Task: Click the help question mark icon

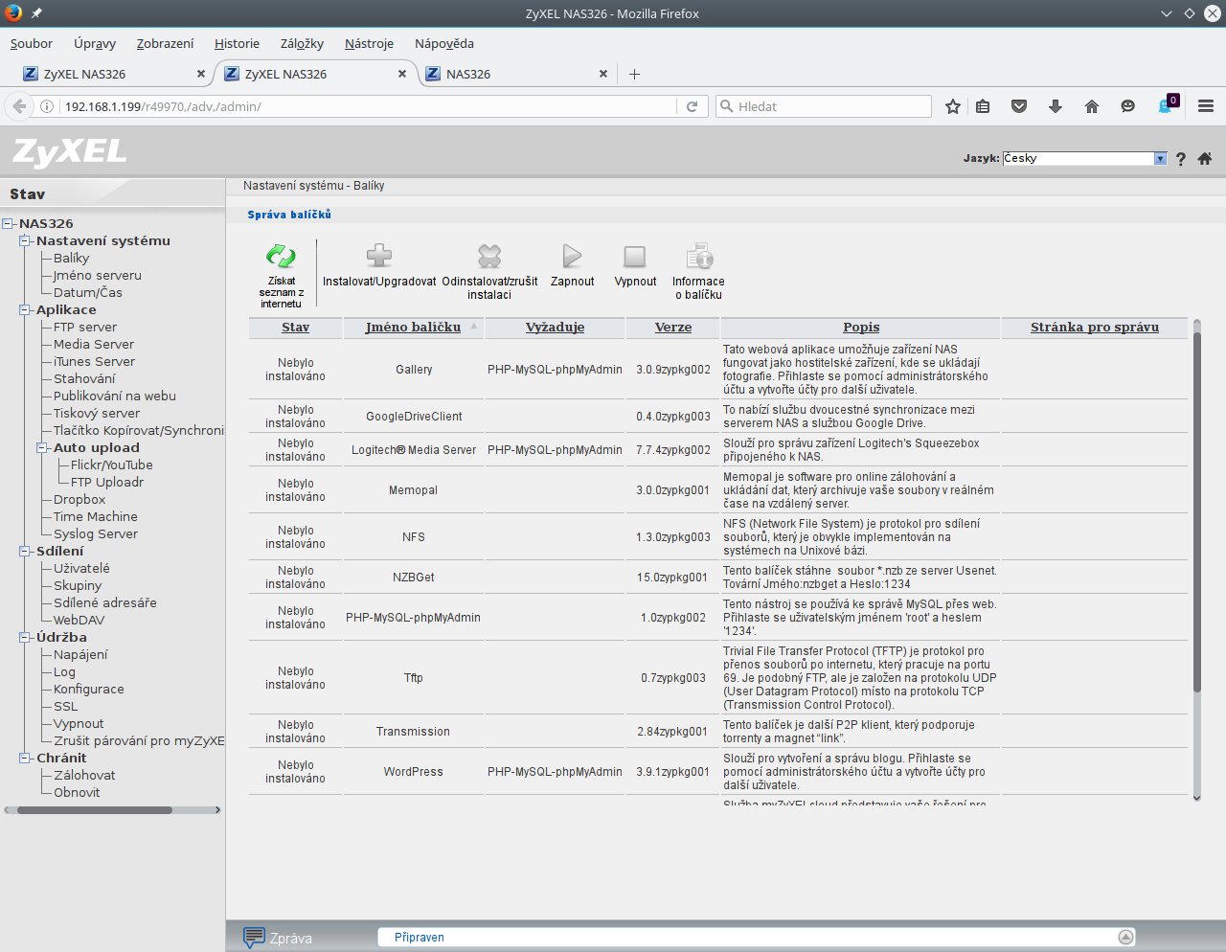Action: (1181, 159)
